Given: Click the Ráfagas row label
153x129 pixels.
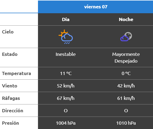Looking at the screenshot, I should pyautogui.click(x=11, y=98).
